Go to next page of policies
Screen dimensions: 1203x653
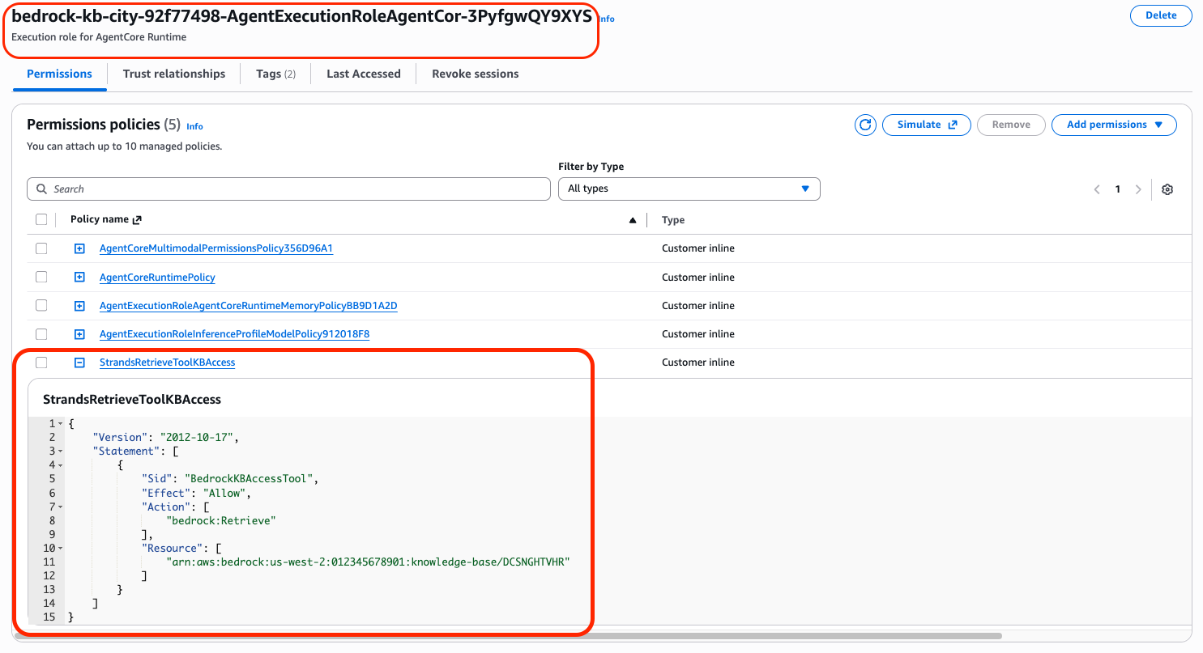pyautogui.click(x=1138, y=189)
